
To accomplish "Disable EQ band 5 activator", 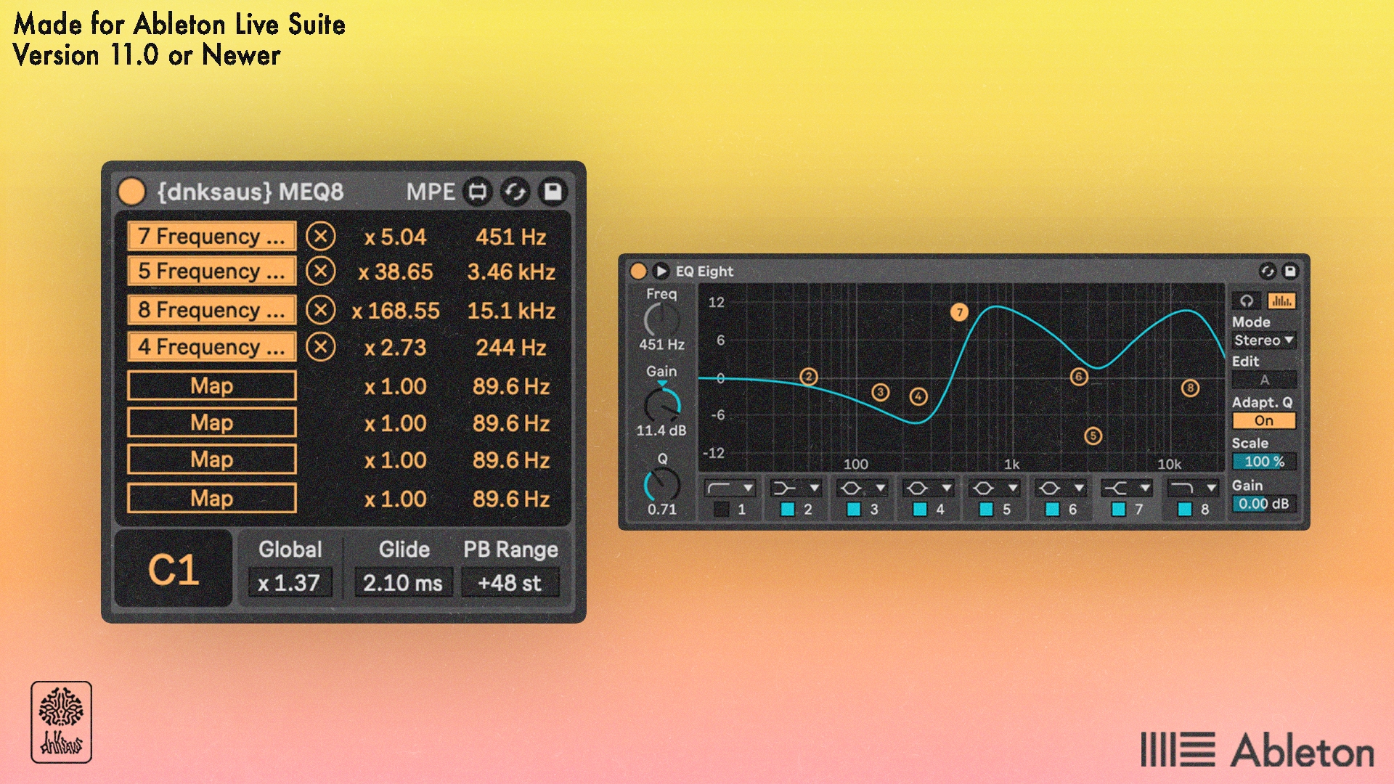I will pyautogui.click(x=986, y=510).
